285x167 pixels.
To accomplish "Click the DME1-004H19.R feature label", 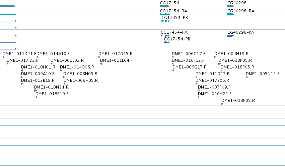I will point(231,54).
